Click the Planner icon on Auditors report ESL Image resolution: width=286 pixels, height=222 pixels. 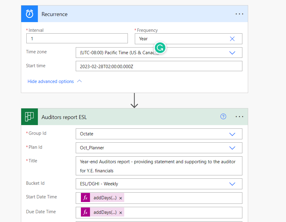(29, 117)
